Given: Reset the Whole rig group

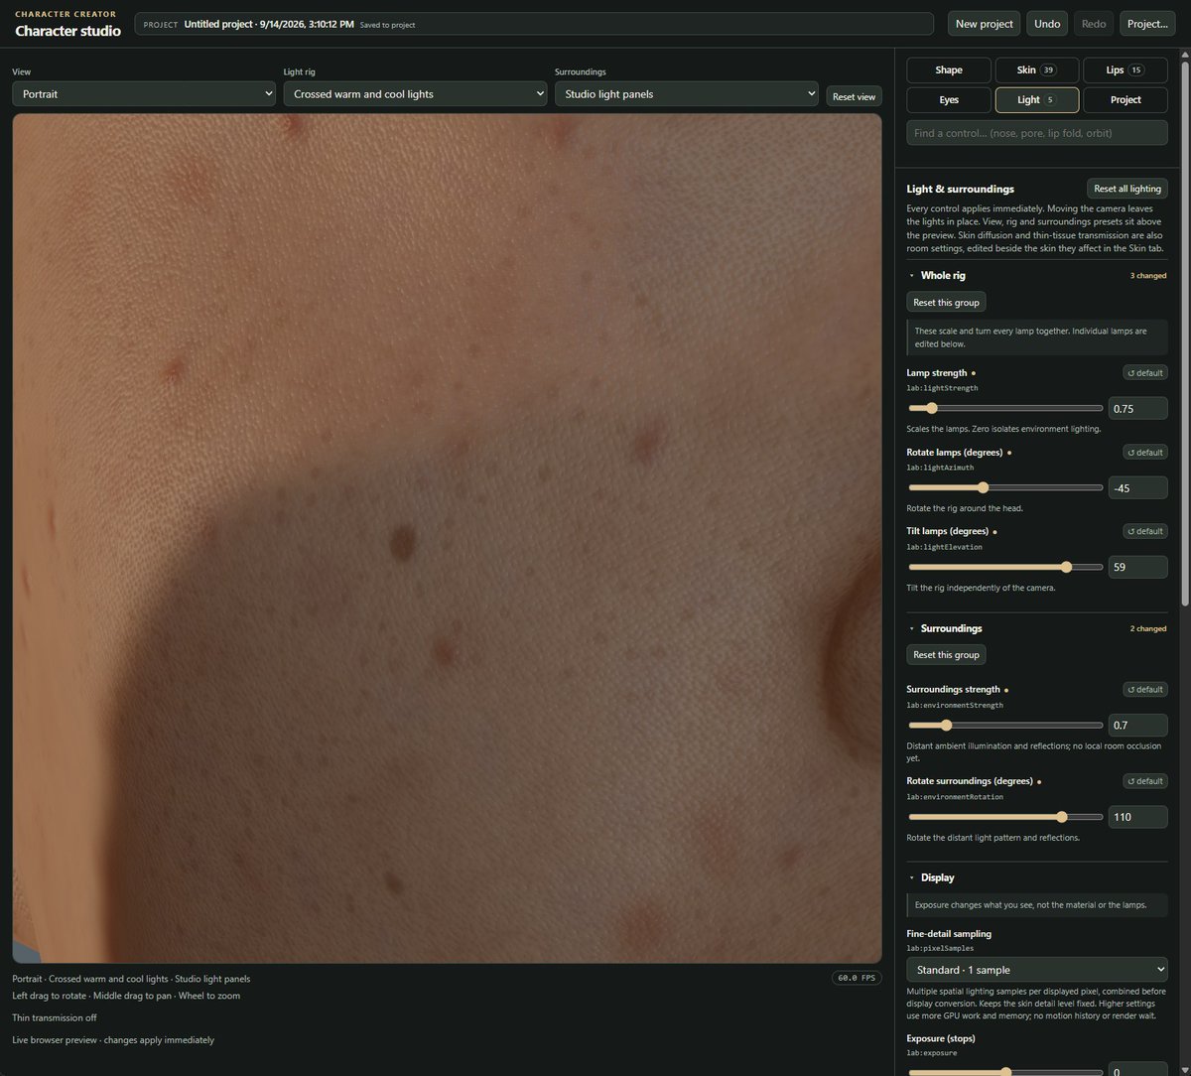Looking at the screenshot, I should point(946,302).
